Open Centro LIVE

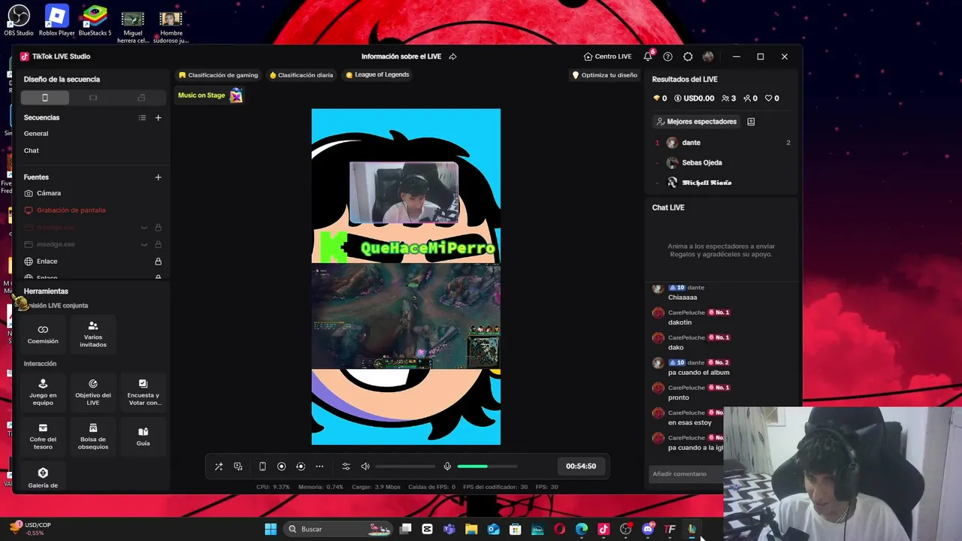(x=607, y=56)
